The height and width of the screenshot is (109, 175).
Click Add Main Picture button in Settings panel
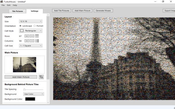pyautogui.click(x=21, y=77)
